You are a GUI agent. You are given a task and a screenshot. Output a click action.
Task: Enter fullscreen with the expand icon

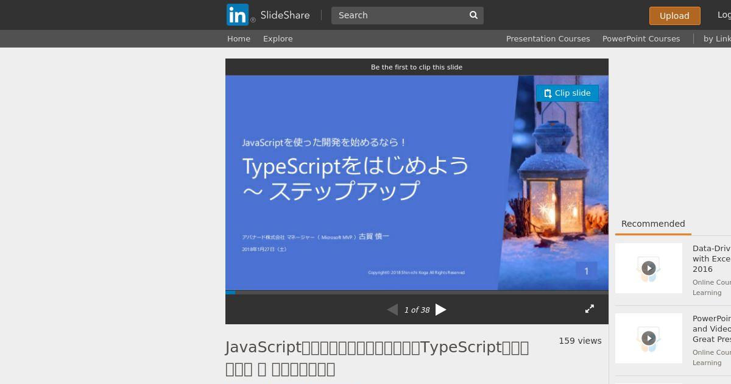click(x=590, y=309)
